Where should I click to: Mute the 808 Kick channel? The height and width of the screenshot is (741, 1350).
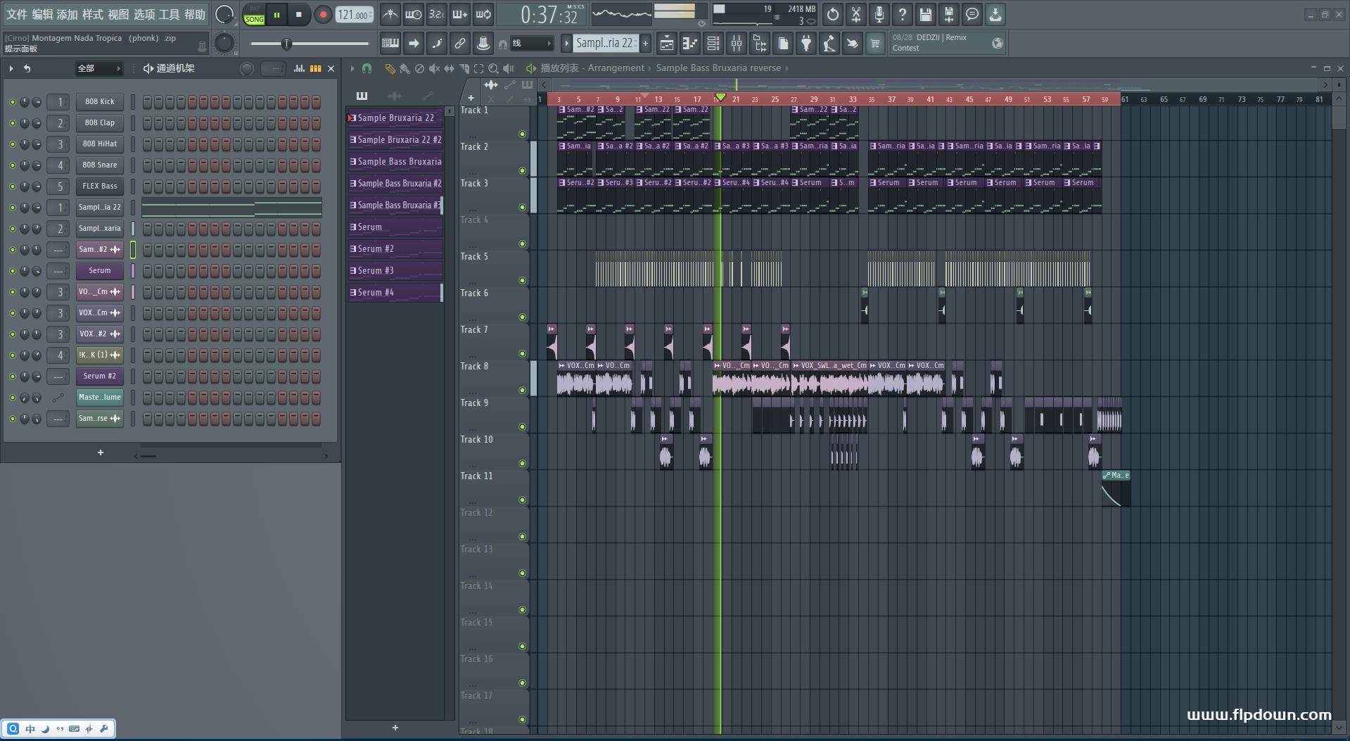click(12, 102)
